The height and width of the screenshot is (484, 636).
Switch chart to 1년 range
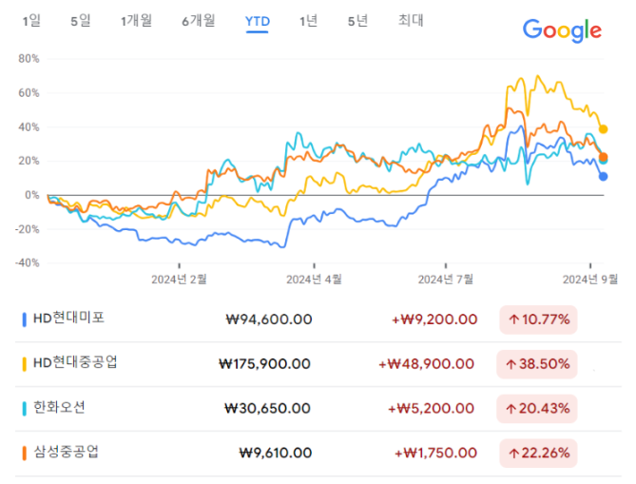(308, 21)
